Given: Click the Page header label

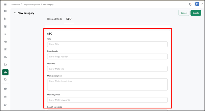Looking at the screenshot, I should point(53,51).
